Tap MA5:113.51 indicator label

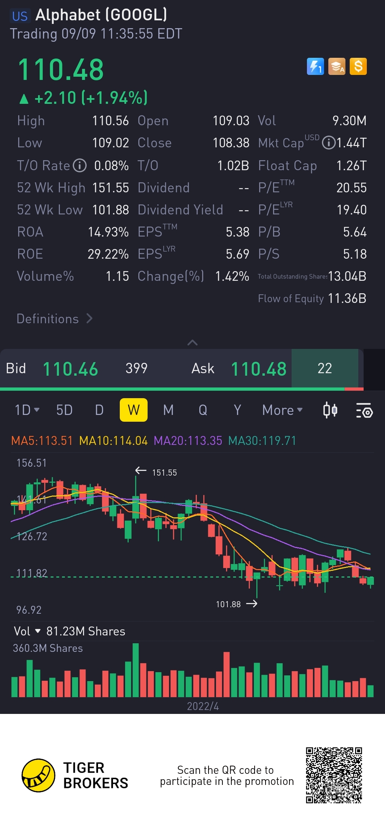[42, 441]
